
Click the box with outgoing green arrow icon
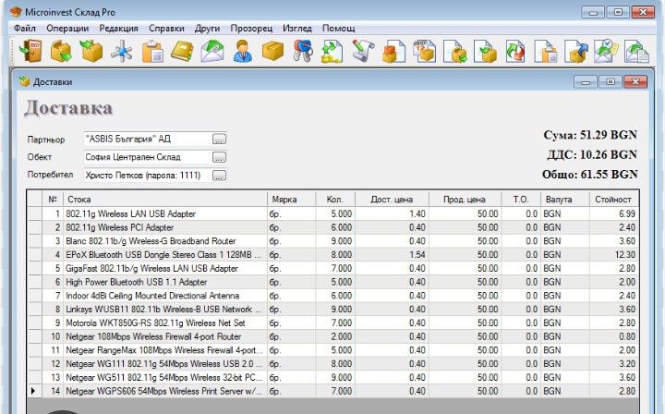point(61,52)
